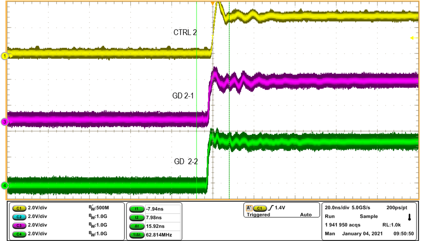The height and width of the screenshot is (241, 422).
Task: Select the Δt cursor delta badge
Action: click(x=136, y=226)
